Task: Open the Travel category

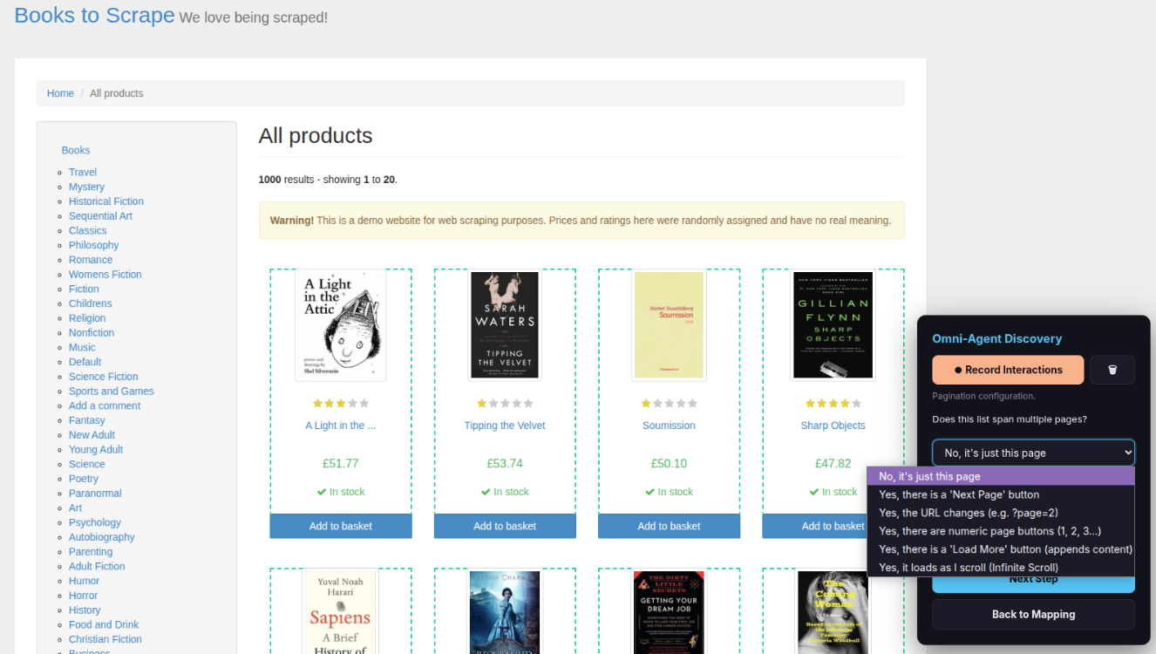Action: 83,172
